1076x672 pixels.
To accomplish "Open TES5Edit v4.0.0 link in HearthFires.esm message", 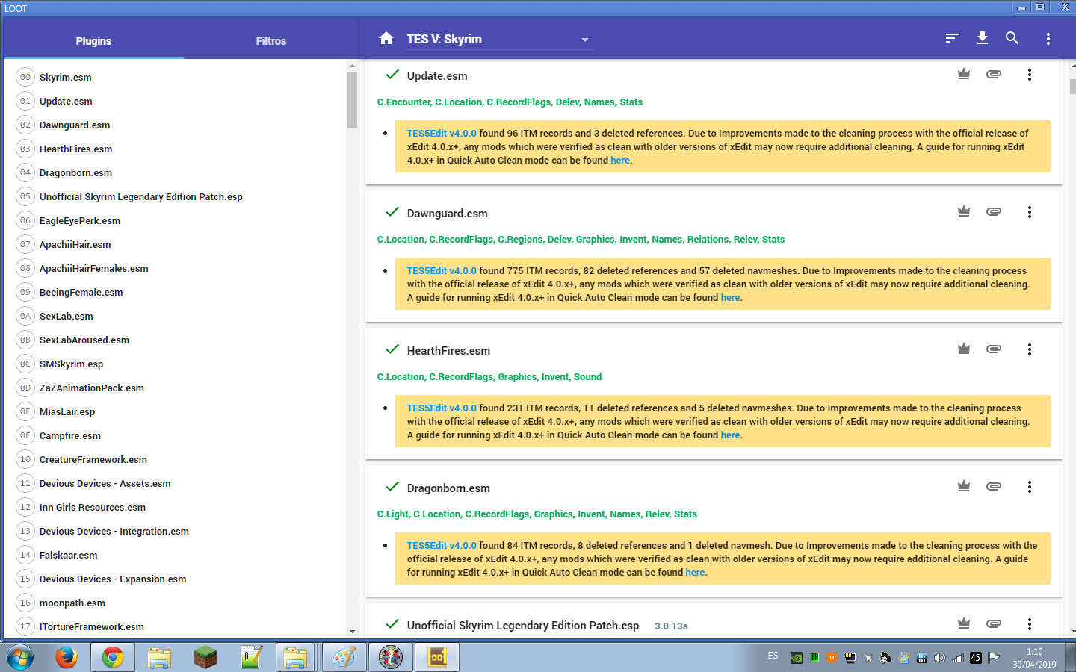I will point(442,408).
